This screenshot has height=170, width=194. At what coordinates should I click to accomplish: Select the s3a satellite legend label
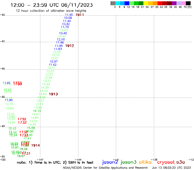[181, 162]
